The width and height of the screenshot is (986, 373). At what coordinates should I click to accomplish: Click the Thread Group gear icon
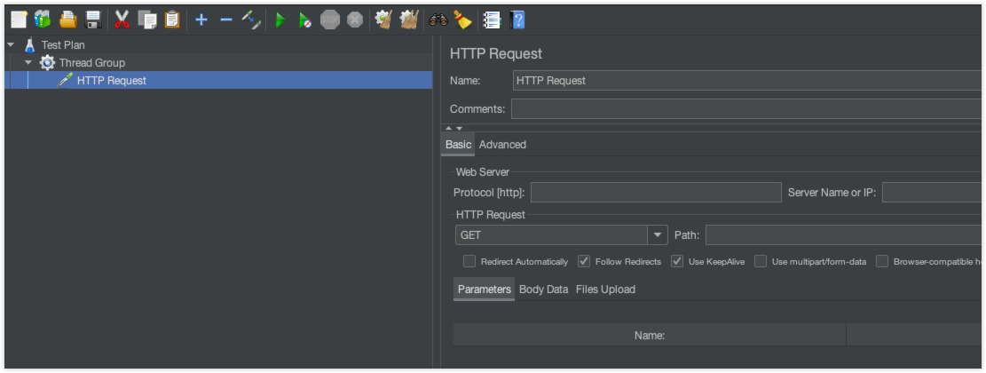[x=47, y=63]
